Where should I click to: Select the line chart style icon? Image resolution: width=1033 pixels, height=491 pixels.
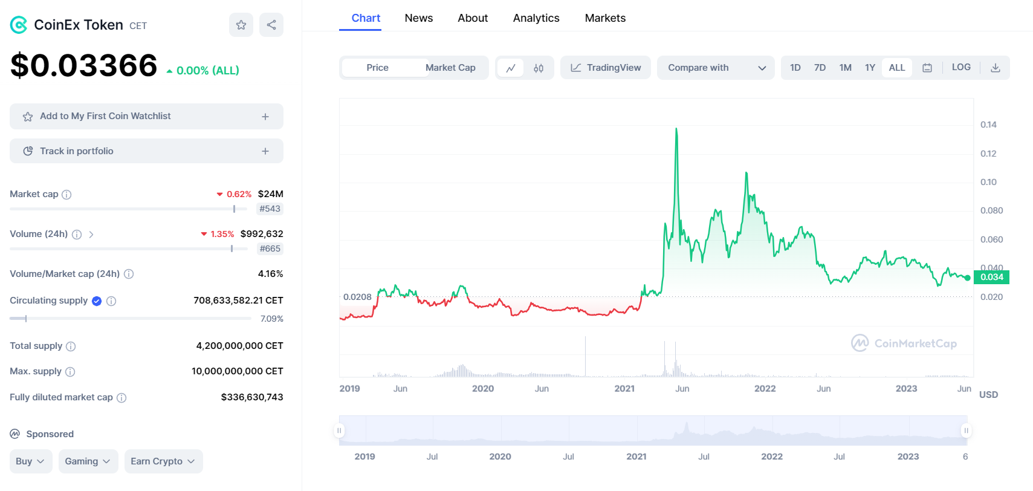(x=511, y=68)
